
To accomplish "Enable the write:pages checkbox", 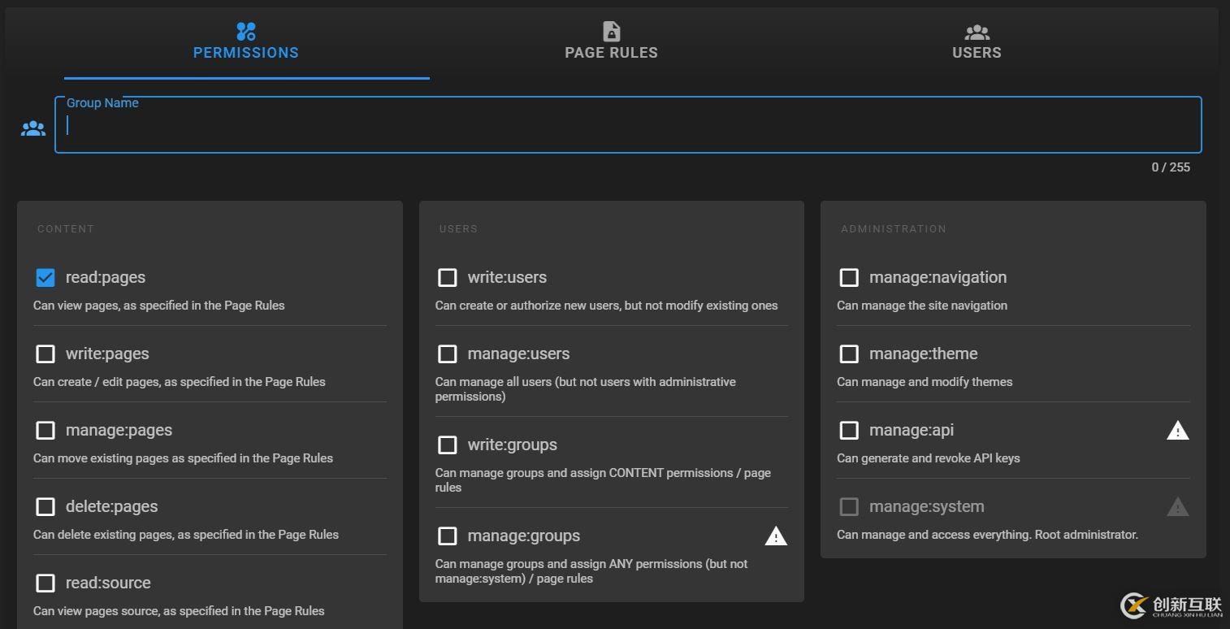I will [x=45, y=354].
